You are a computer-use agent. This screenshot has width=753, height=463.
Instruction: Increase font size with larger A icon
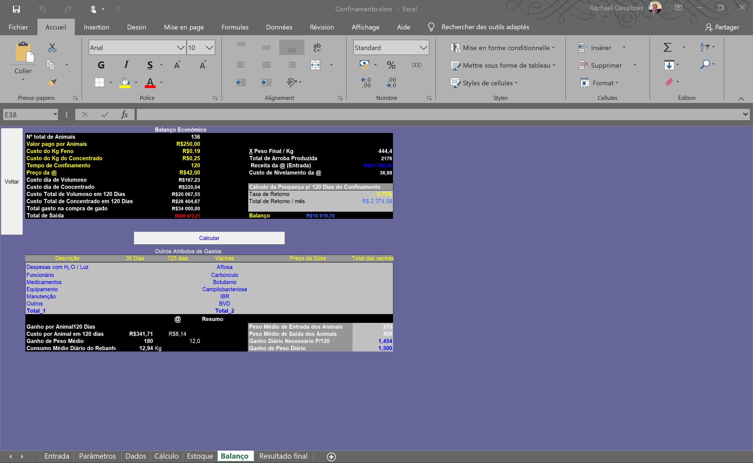[x=177, y=65]
